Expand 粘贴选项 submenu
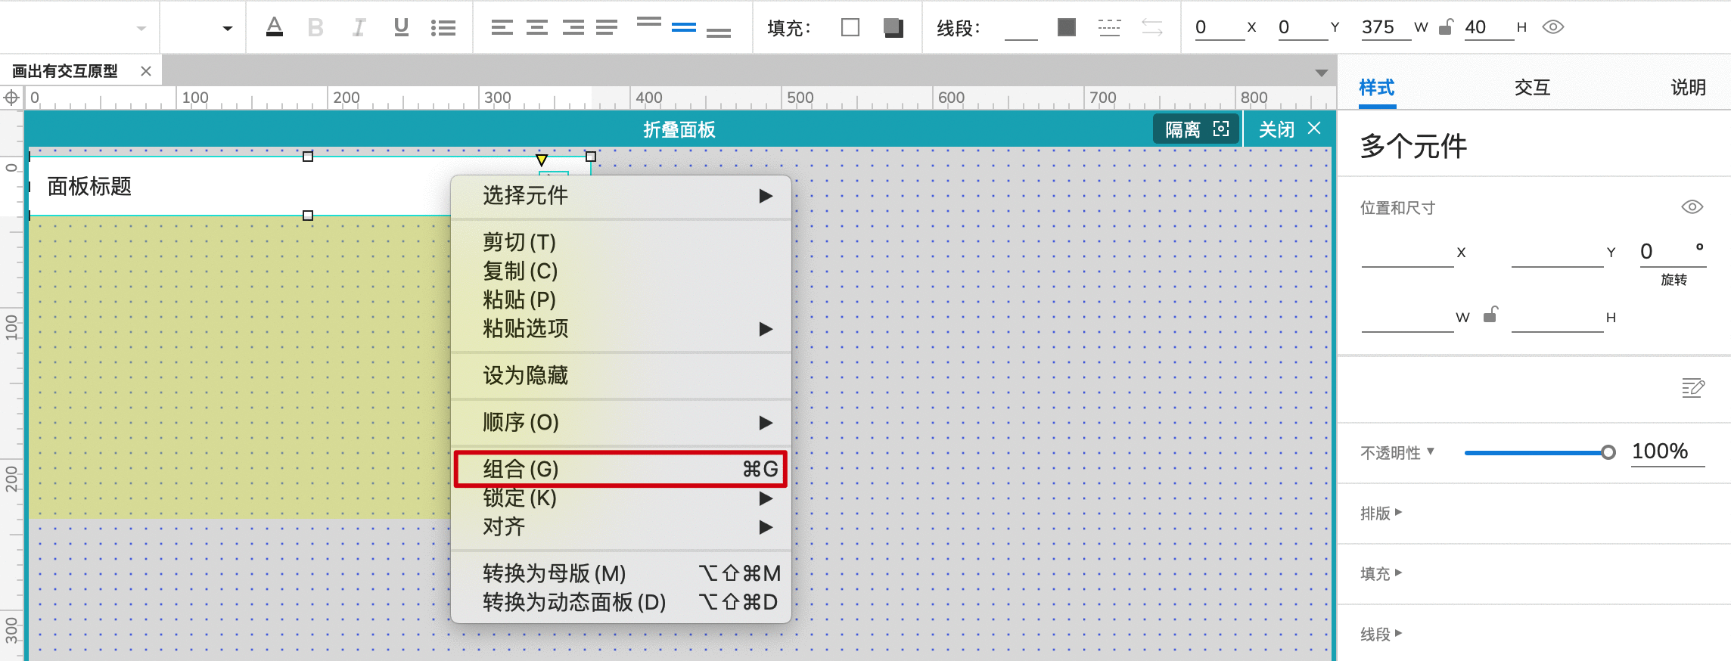1731x661 pixels. (x=621, y=328)
